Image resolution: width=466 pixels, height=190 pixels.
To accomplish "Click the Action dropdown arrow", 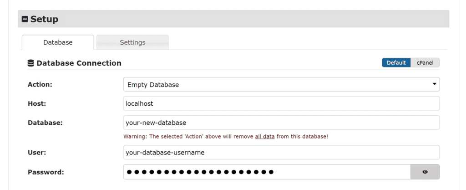I will point(435,84).
